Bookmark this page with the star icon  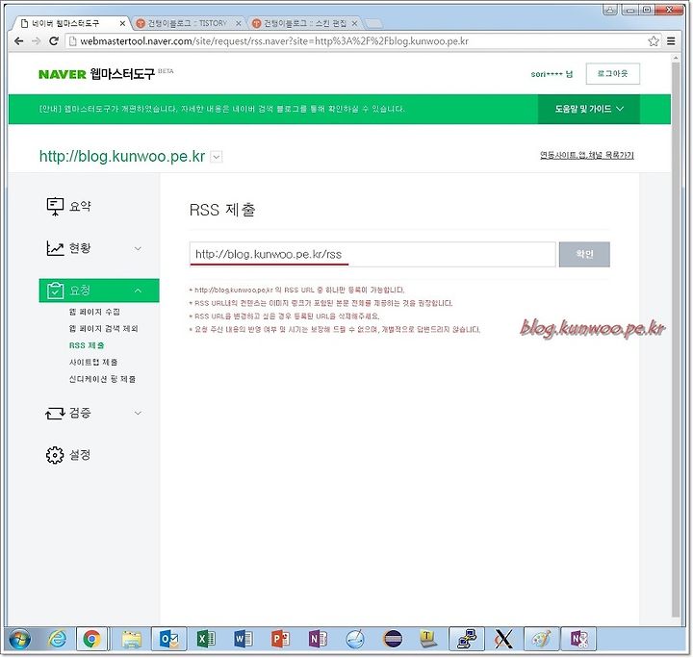pos(654,41)
